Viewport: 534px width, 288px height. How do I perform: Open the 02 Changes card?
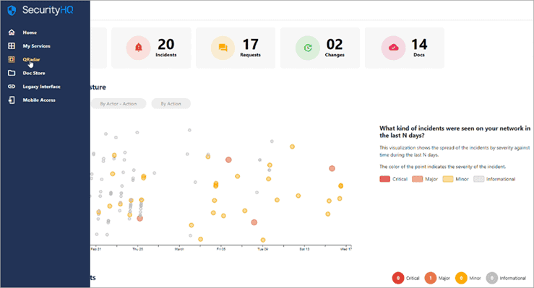(x=320, y=48)
